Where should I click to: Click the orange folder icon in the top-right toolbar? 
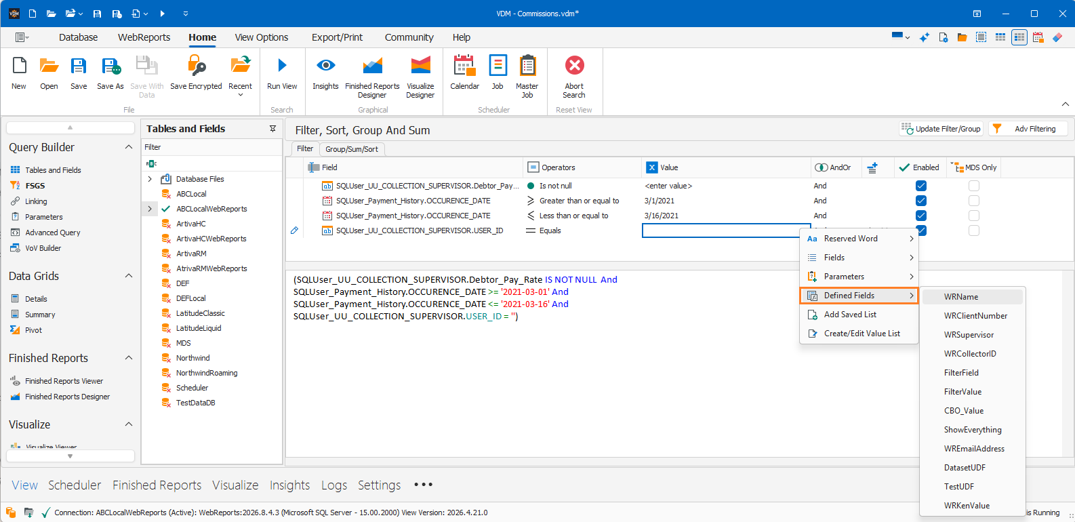962,37
